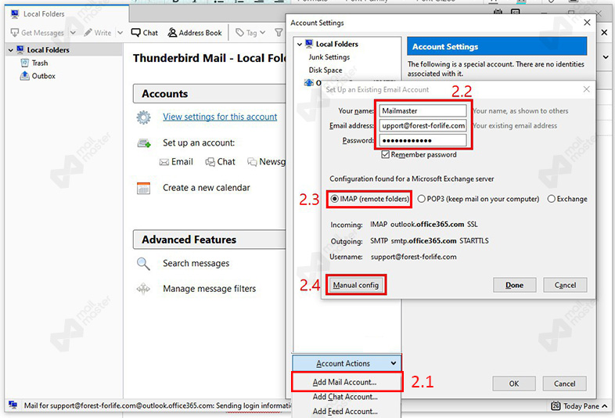The height and width of the screenshot is (418, 615).
Task: Click the Set up an account icon
Action: coord(144,143)
